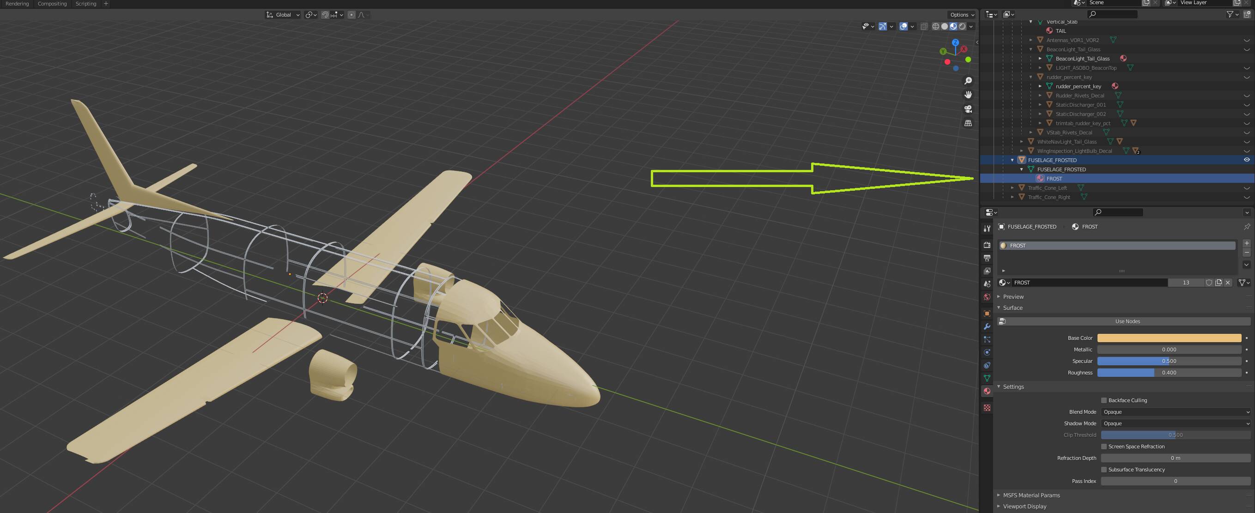Click the outliner search field
Viewport: 1255px width, 513px height.
coord(1112,14)
